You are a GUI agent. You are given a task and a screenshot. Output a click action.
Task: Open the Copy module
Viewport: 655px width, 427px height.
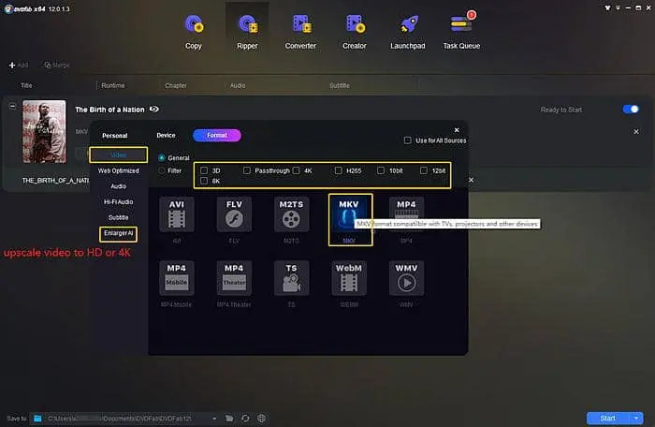tap(194, 32)
